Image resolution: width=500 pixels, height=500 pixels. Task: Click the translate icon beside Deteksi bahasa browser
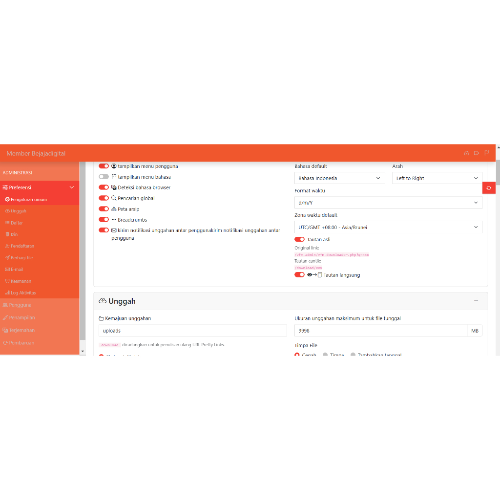tap(114, 187)
